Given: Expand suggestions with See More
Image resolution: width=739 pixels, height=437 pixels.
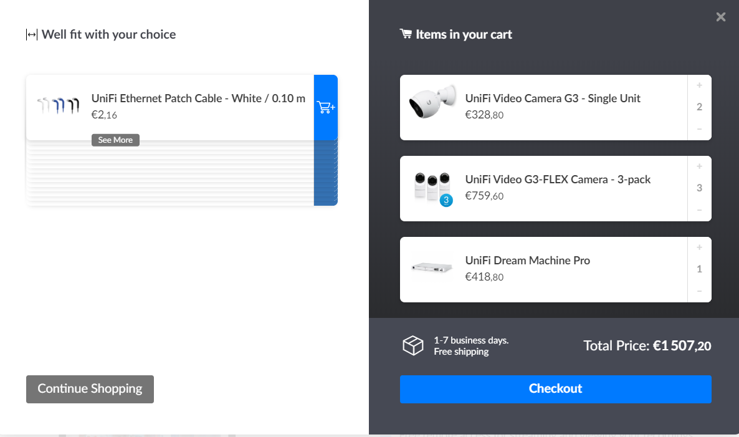Looking at the screenshot, I should pyautogui.click(x=115, y=140).
